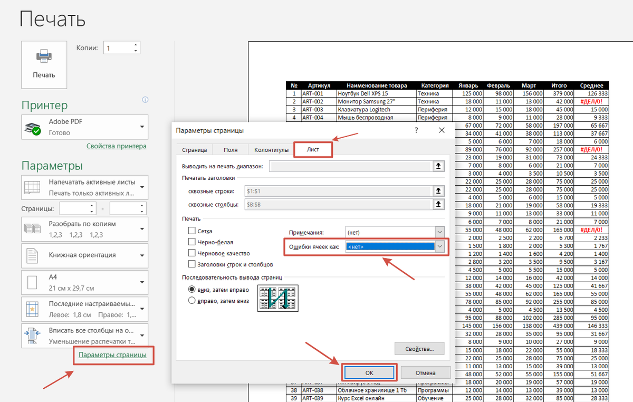The height and width of the screenshot is (402, 633).
Task: Confirm the dialog with OK
Action: point(369,372)
